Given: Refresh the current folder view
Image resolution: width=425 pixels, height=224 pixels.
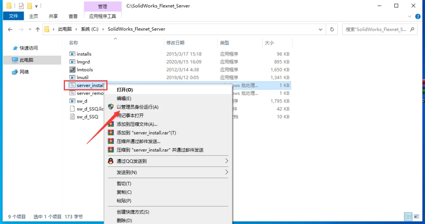Looking at the screenshot, I should 332,29.
